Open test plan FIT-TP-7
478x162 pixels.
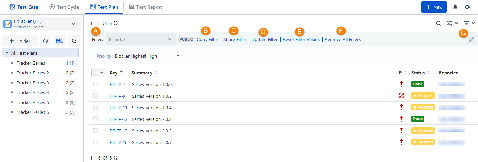(117, 84)
